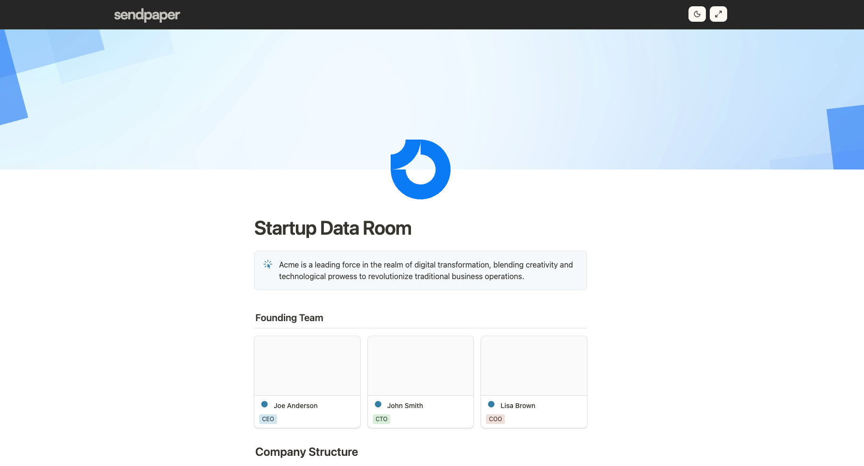Click the Founding Team section heading
This screenshot has width=864, height=466.
click(289, 318)
